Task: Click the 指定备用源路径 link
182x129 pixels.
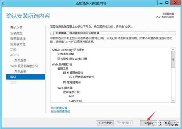Action: (x=60, y=112)
